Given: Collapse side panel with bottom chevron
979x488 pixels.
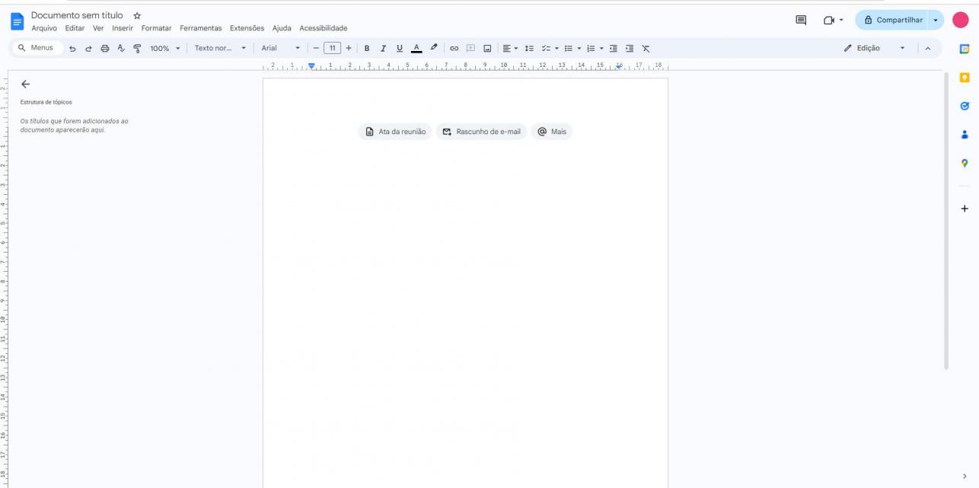Looking at the screenshot, I should tap(965, 476).
